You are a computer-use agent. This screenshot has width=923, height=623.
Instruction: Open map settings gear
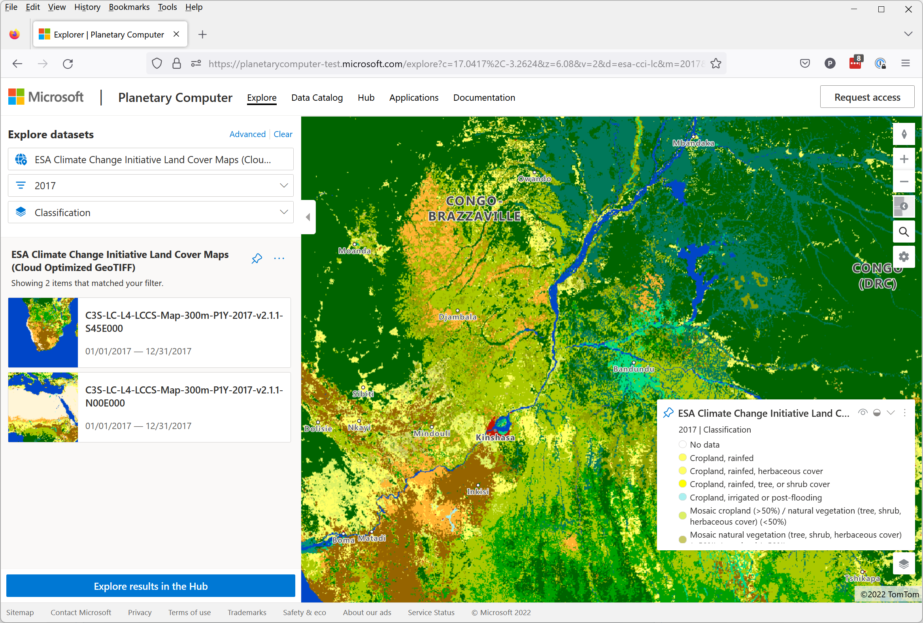[904, 257]
